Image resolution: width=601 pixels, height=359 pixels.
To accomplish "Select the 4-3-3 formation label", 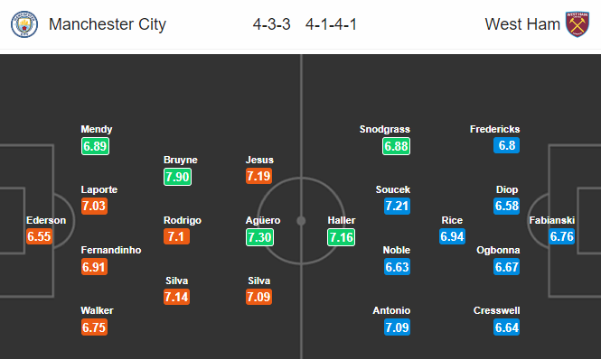I will point(271,24).
